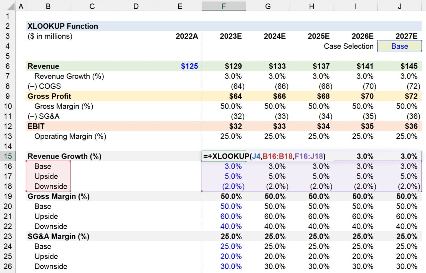
Task: Click the Base case selection cell J4
Action: point(399,46)
